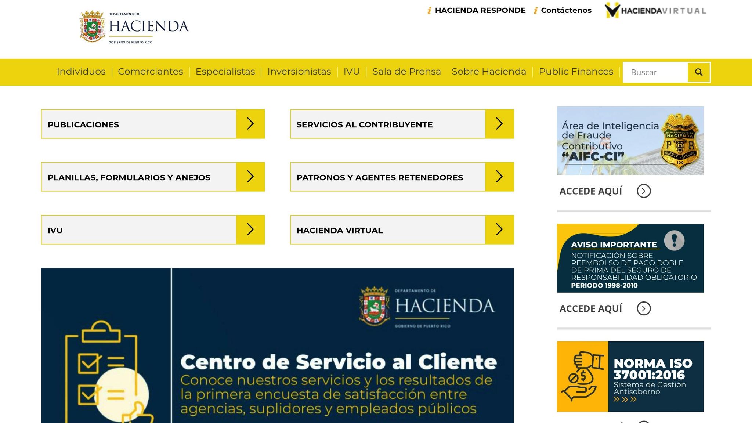Select the IVU navigation item
Screen dimensions: 752x423
351,72
